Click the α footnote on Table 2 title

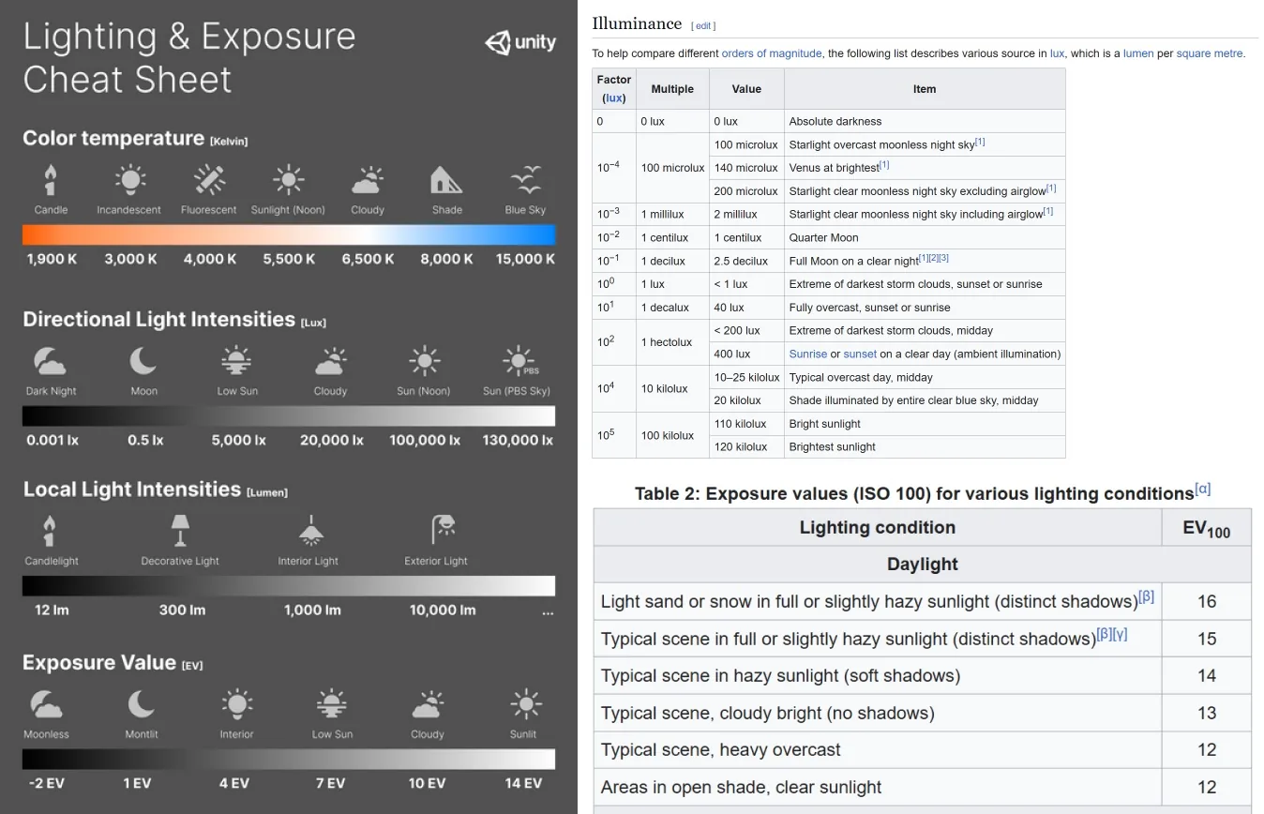pos(1203,489)
